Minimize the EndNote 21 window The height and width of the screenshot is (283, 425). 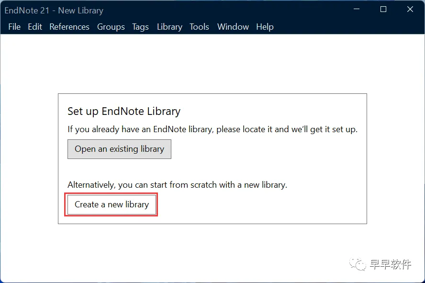[x=357, y=9]
